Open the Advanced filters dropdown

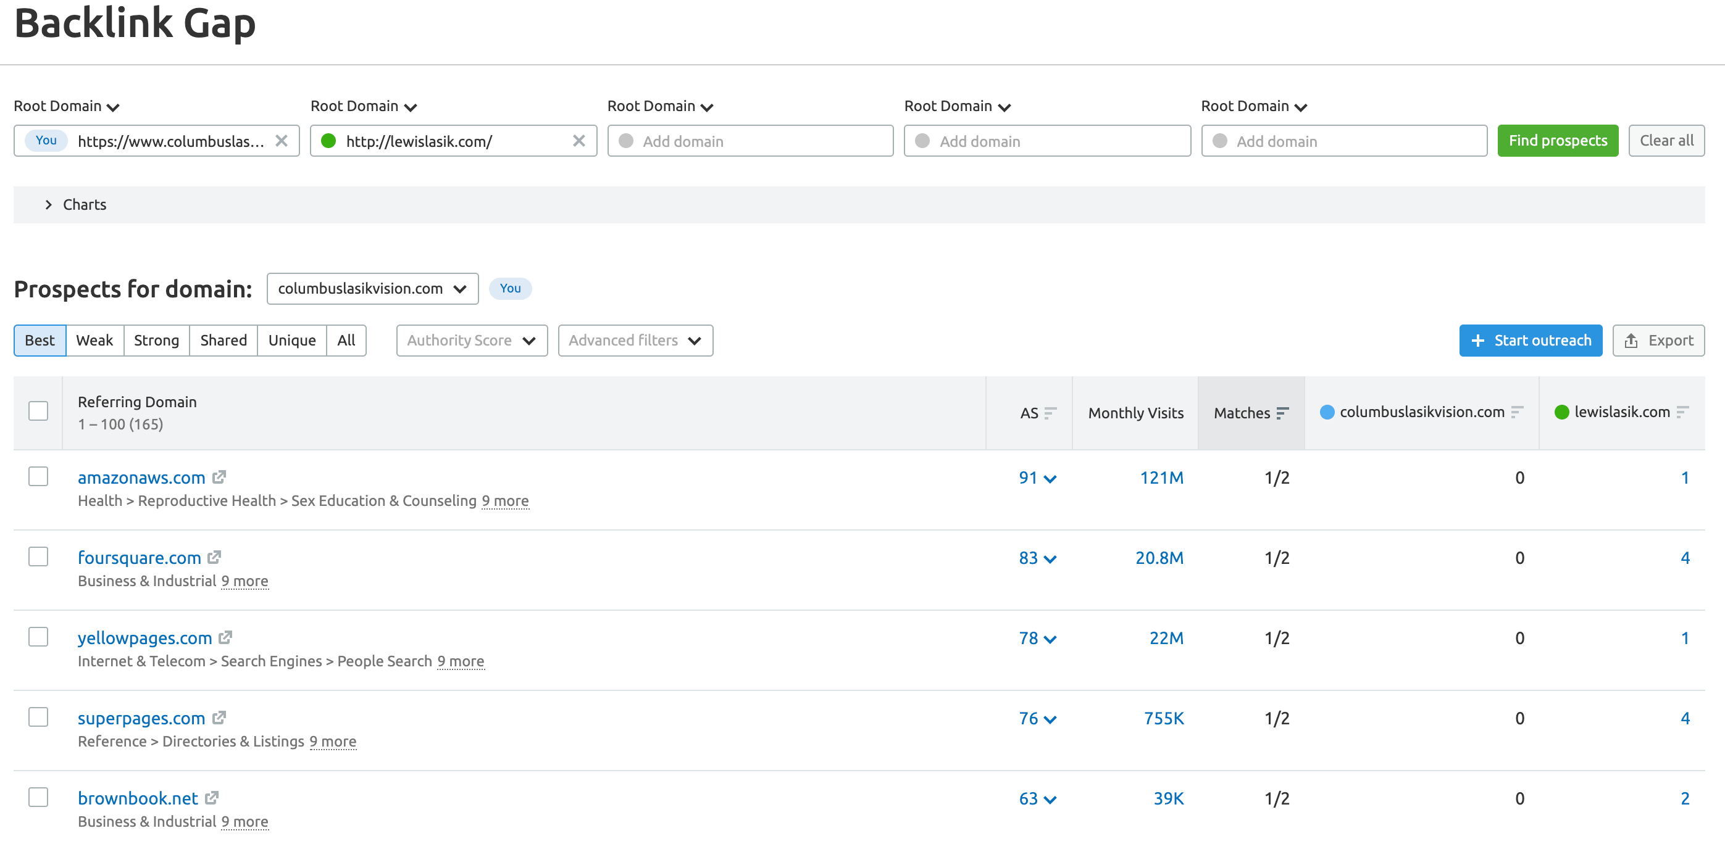(x=635, y=341)
